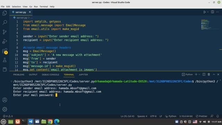Image resolution: width=222 pixels, height=125 pixels.
Task: Switch to the OUTPUT panel tab
Action: pos(33,75)
